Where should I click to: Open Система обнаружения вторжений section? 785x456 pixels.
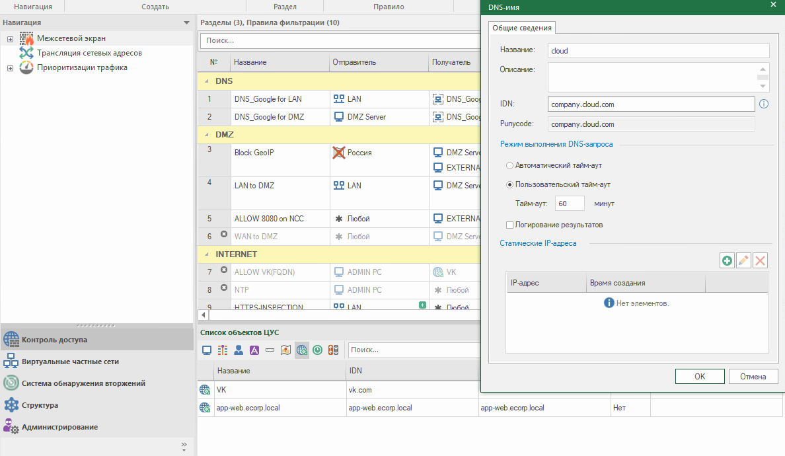coord(96,383)
